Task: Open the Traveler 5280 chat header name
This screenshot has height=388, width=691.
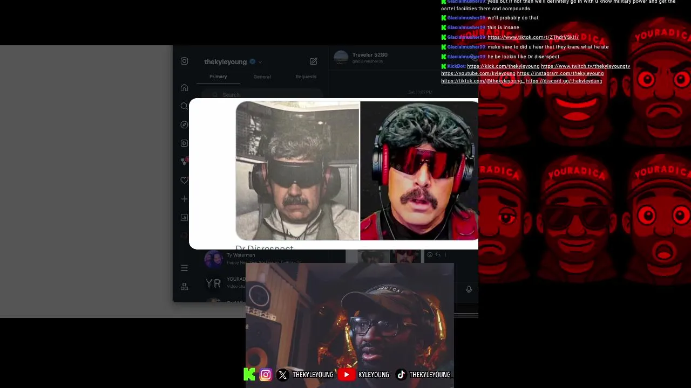Action: coord(370,54)
